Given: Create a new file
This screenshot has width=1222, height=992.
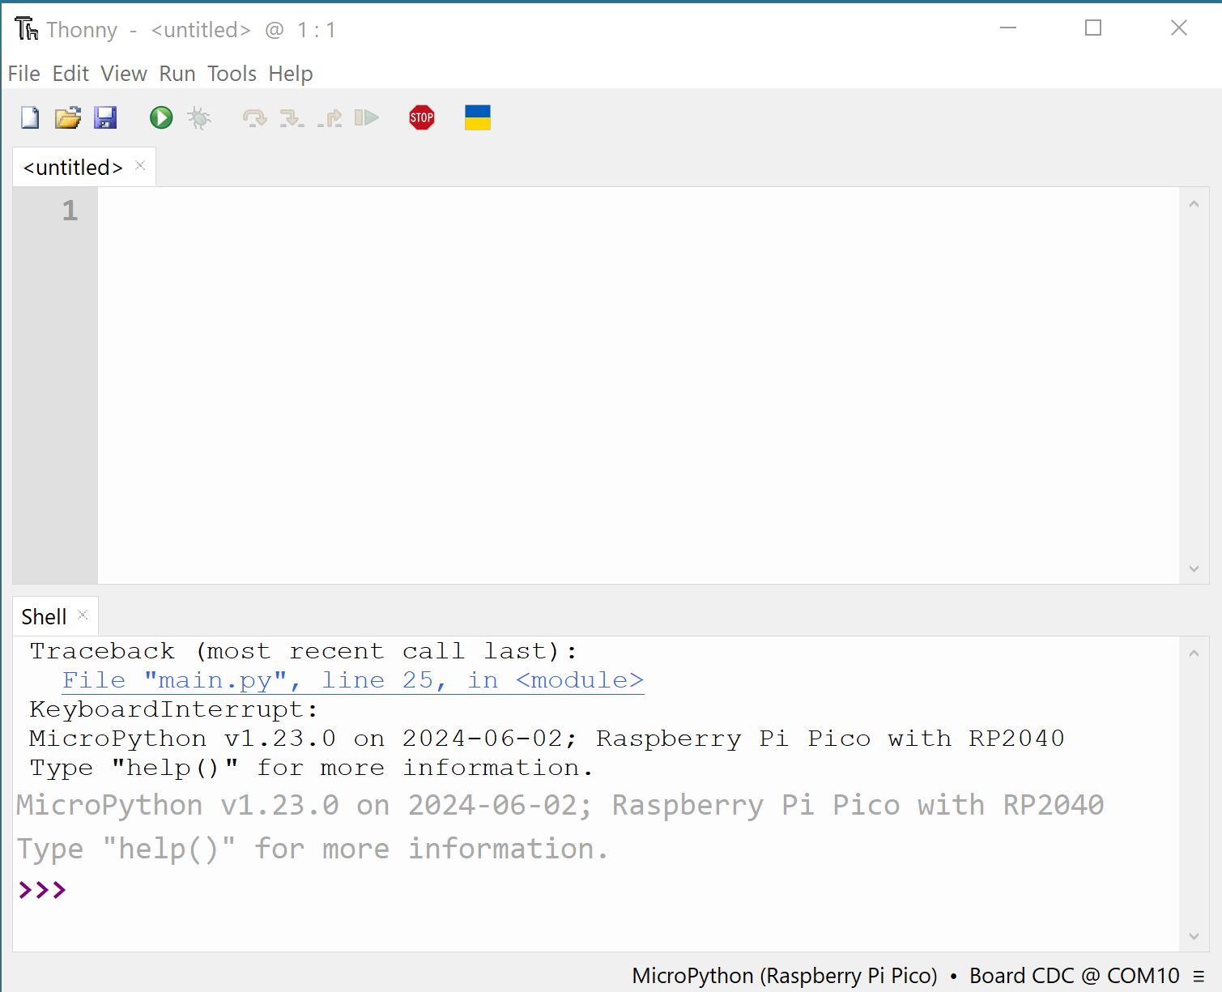Looking at the screenshot, I should pyautogui.click(x=29, y=117).
